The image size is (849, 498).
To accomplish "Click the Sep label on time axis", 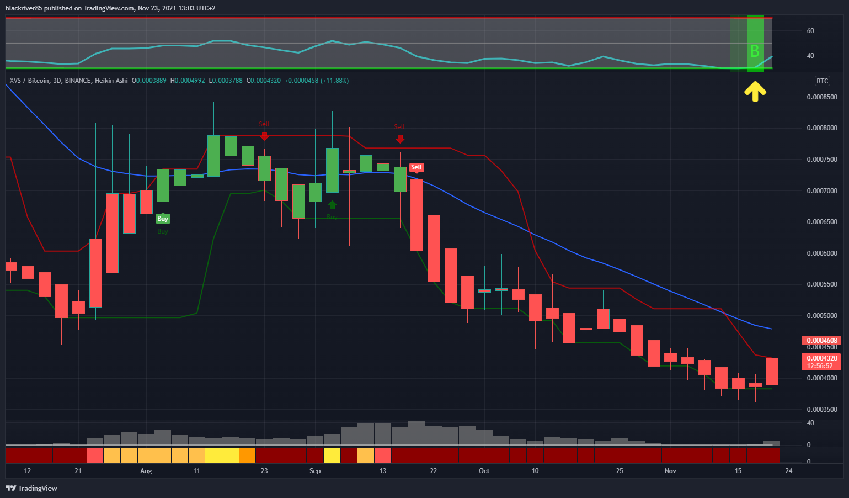I will click(315, 471).
